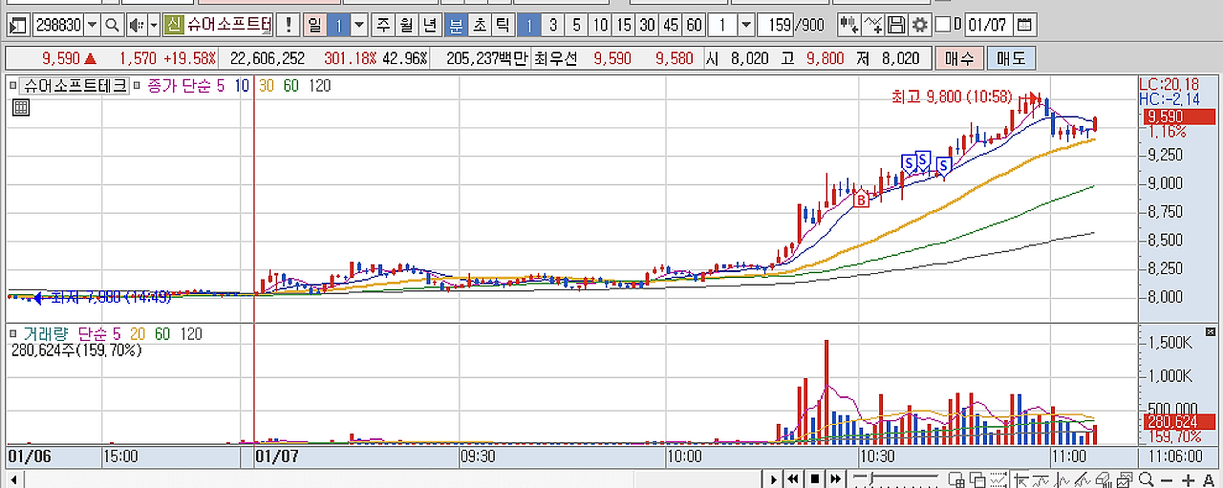
Task: Open the period dropdown next to 60
Action: click(746, 25)
